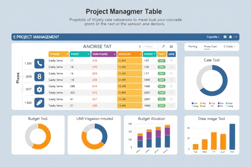Image resolution: width=251 pixels, height=167 pixels.
Task: Open the E Cate dropdown in tab bar
Action: coord(229,47)
